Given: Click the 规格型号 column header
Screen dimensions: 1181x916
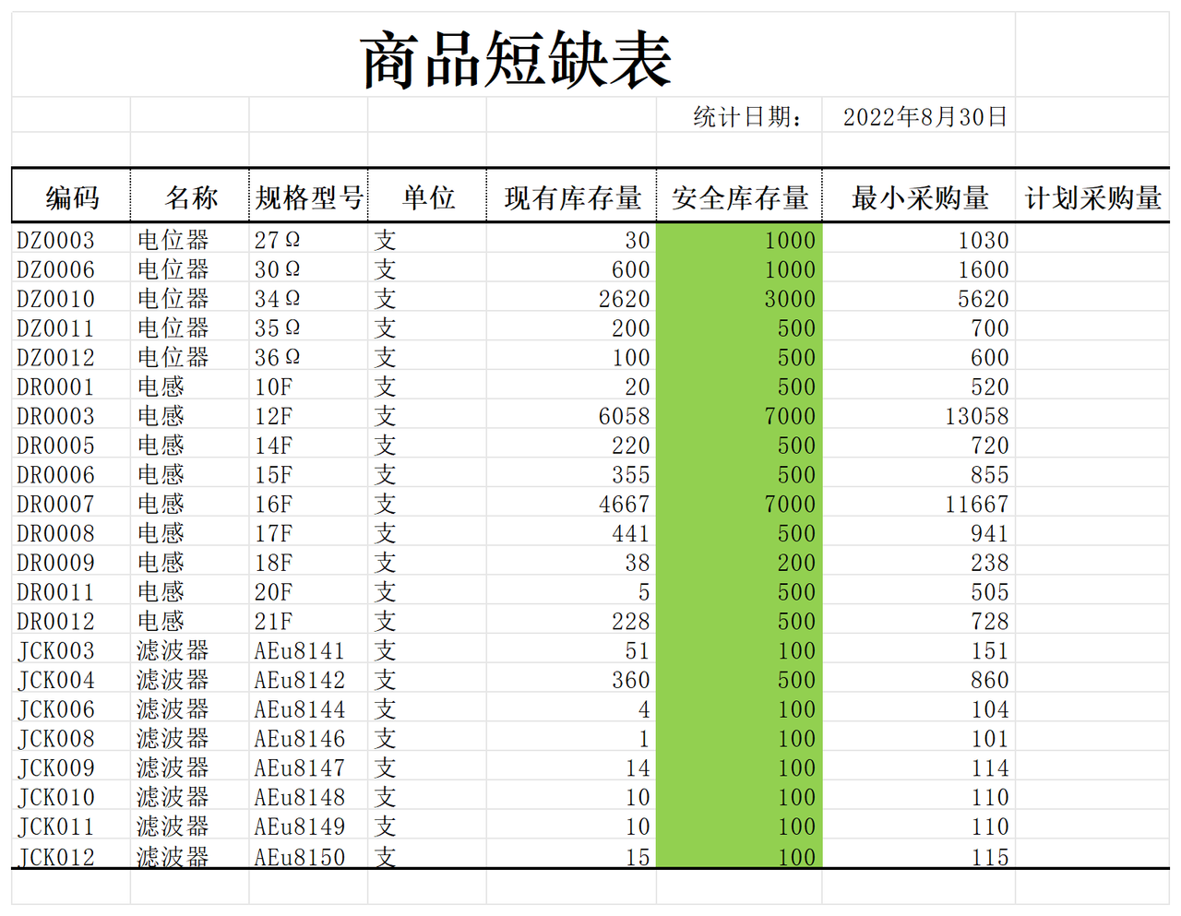Looking at the screenshot, I should [308, 196].
